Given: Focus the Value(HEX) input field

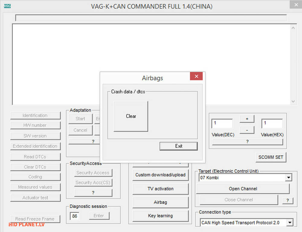Looking at the screenshot, I should (272, 124).
